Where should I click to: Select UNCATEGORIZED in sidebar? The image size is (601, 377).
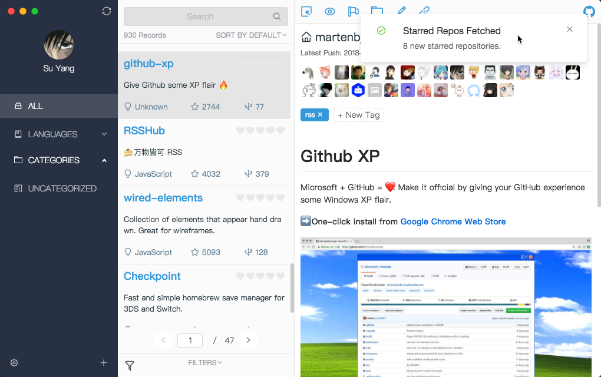point(59,188)
